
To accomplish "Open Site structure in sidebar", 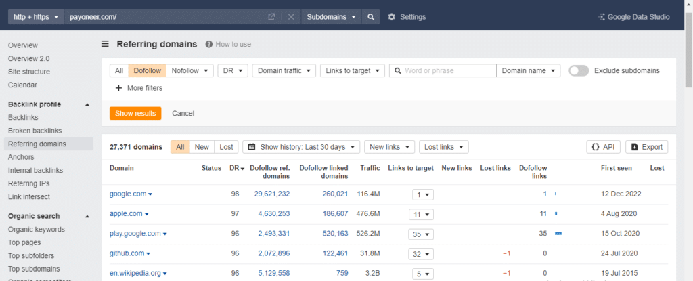I will point(29,72).
